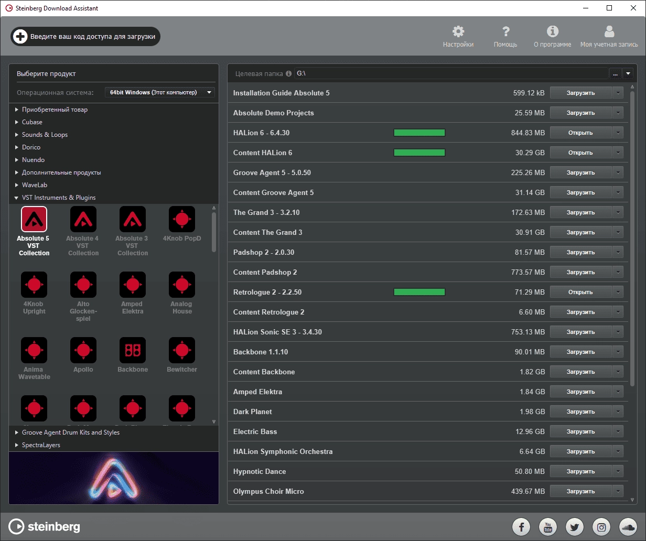Open downloaded HALion 6 - 6.4.30
Screen dimensions: 646x541
point(580,133)
